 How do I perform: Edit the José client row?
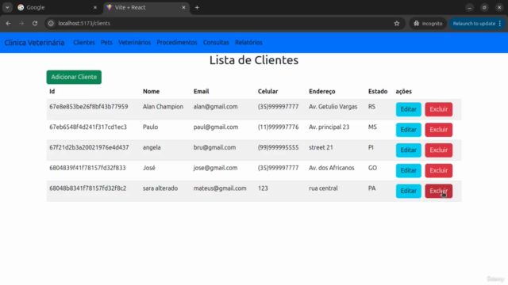point(408,170)
